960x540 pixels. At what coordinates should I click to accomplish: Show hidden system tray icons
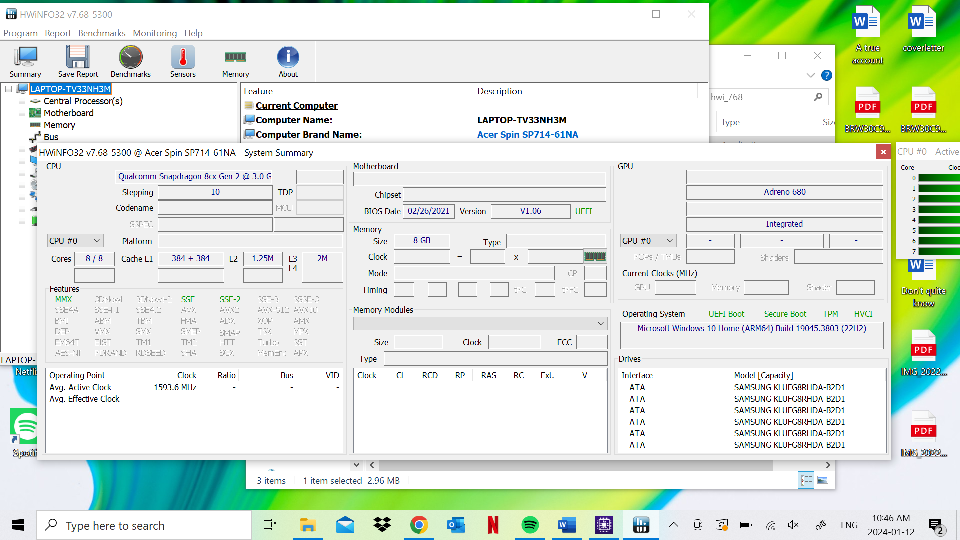click(674, 525)
